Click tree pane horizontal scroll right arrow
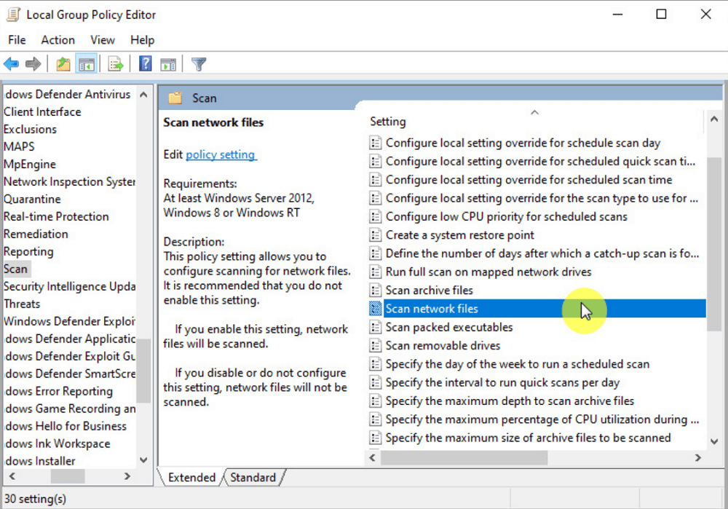The height and width of the screenshot is (509, 728). coord(127,476)
